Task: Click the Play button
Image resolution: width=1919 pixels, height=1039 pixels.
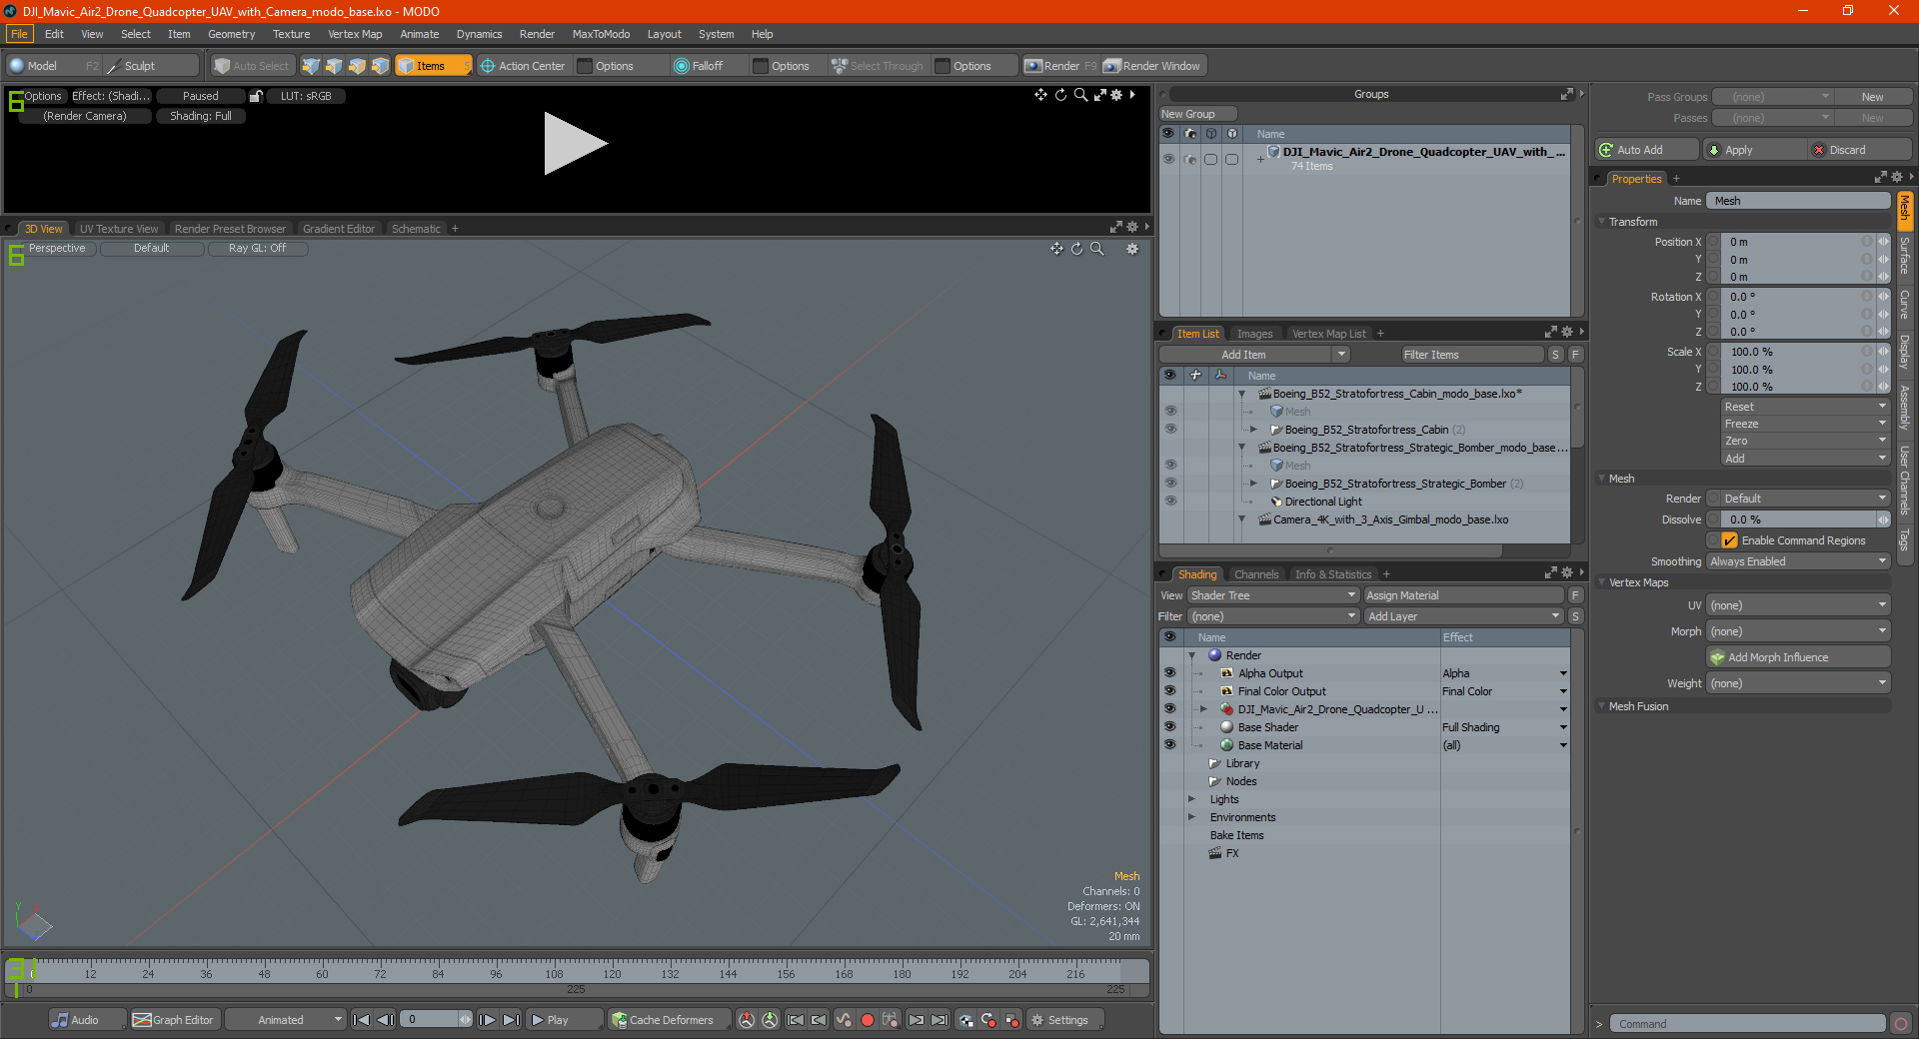Action: [563, 1020]
